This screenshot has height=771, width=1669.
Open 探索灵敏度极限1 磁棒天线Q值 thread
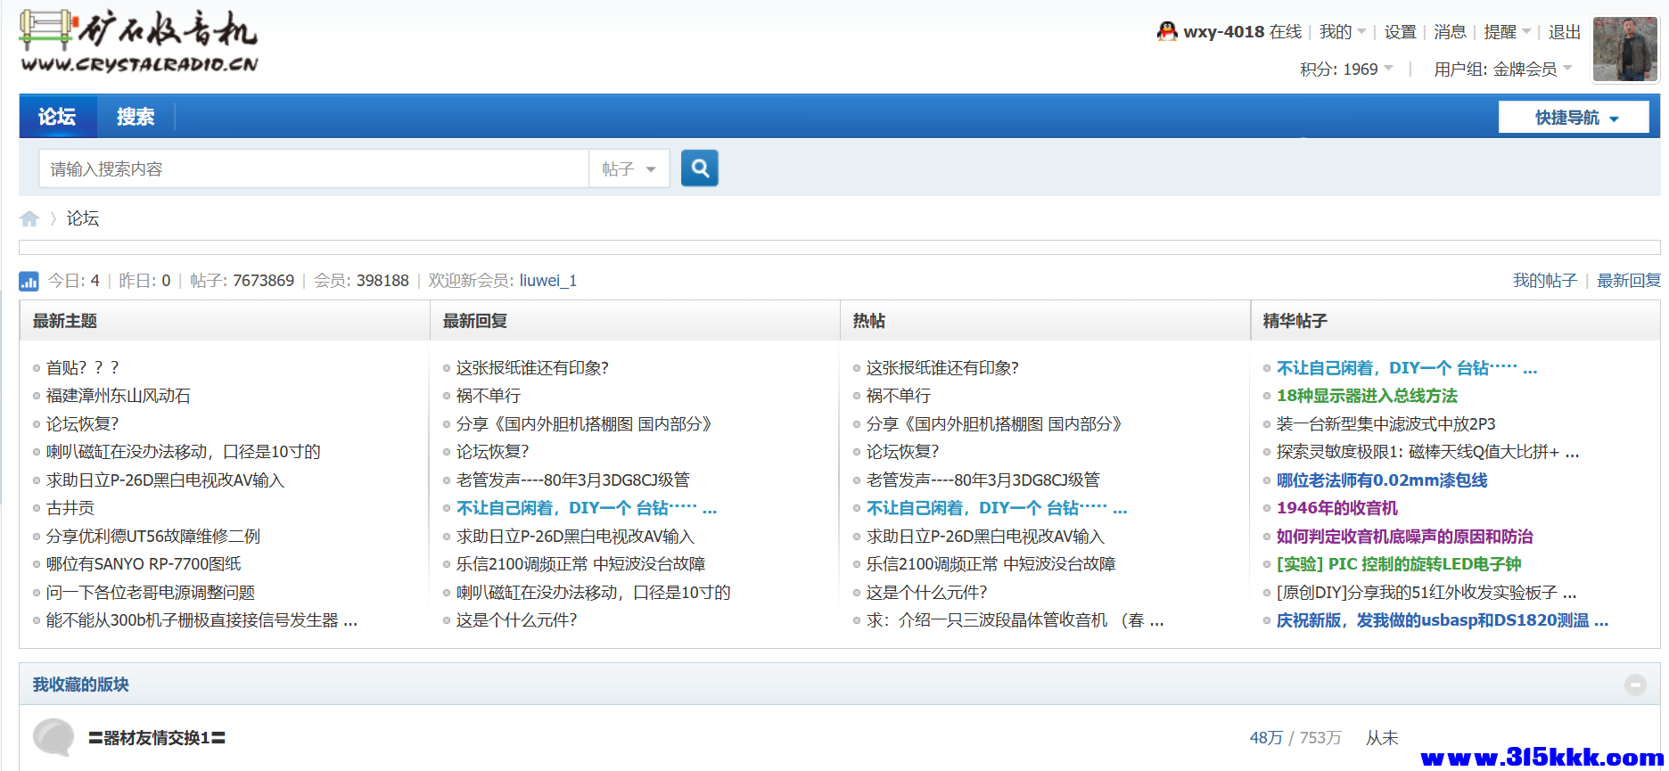click(1428, 452)
